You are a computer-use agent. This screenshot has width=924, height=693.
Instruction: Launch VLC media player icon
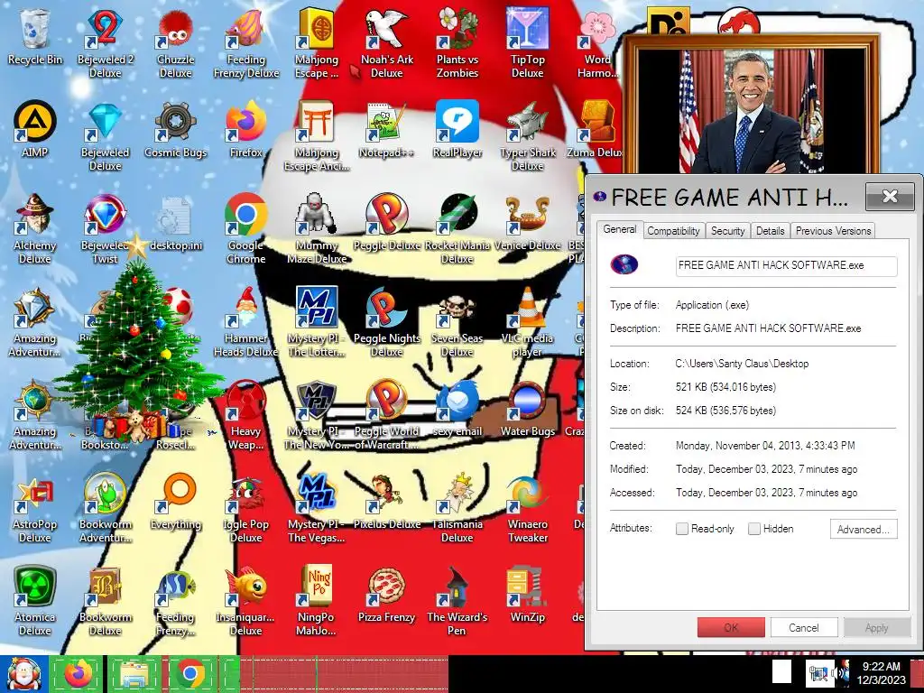pyautogui.click(x=527, y=322)
